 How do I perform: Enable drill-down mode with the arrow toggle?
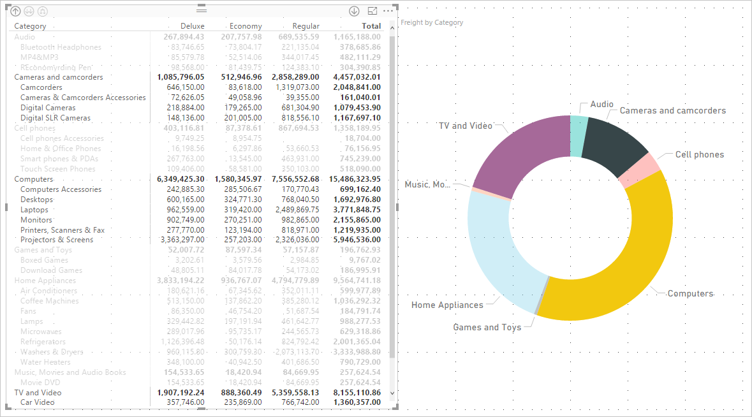click(353, 11)
